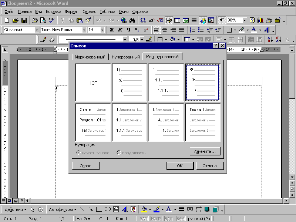Open an existing file with folder icon
296x222 pixels.
16,20
